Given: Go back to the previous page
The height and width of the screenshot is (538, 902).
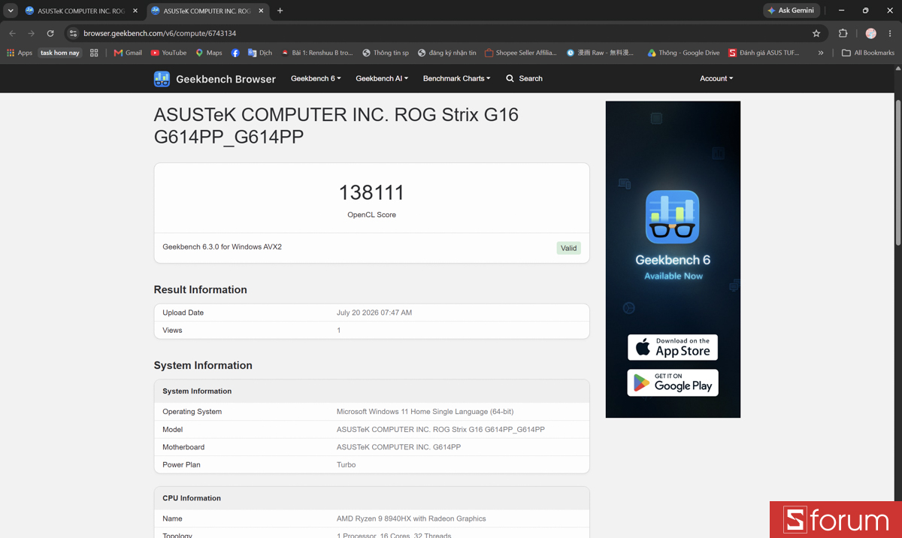Looking at the screenshot, I should click(x=12, y=33).
